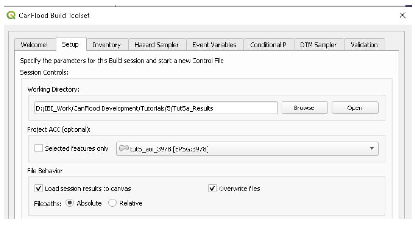This screenshot has width=415, height=227.
Task: Expand the Project AOI layer dropdown
Action: coord(247,149)
